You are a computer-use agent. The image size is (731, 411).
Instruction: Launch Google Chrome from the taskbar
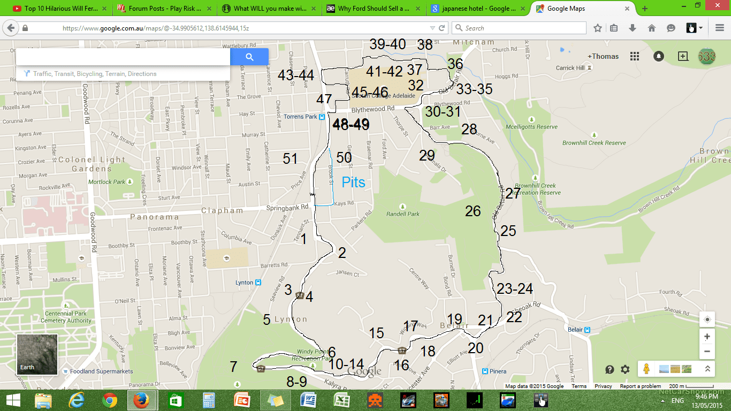(110, 400)
